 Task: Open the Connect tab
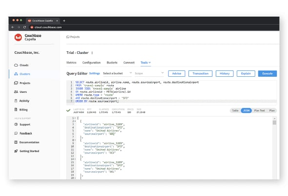129,63
